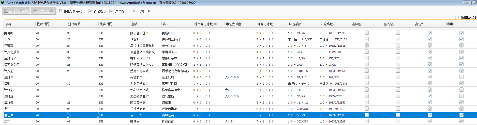Toggle the 云端计算 checkbox
The width and height of the screenshot is (477, 125).
point(134,11)
